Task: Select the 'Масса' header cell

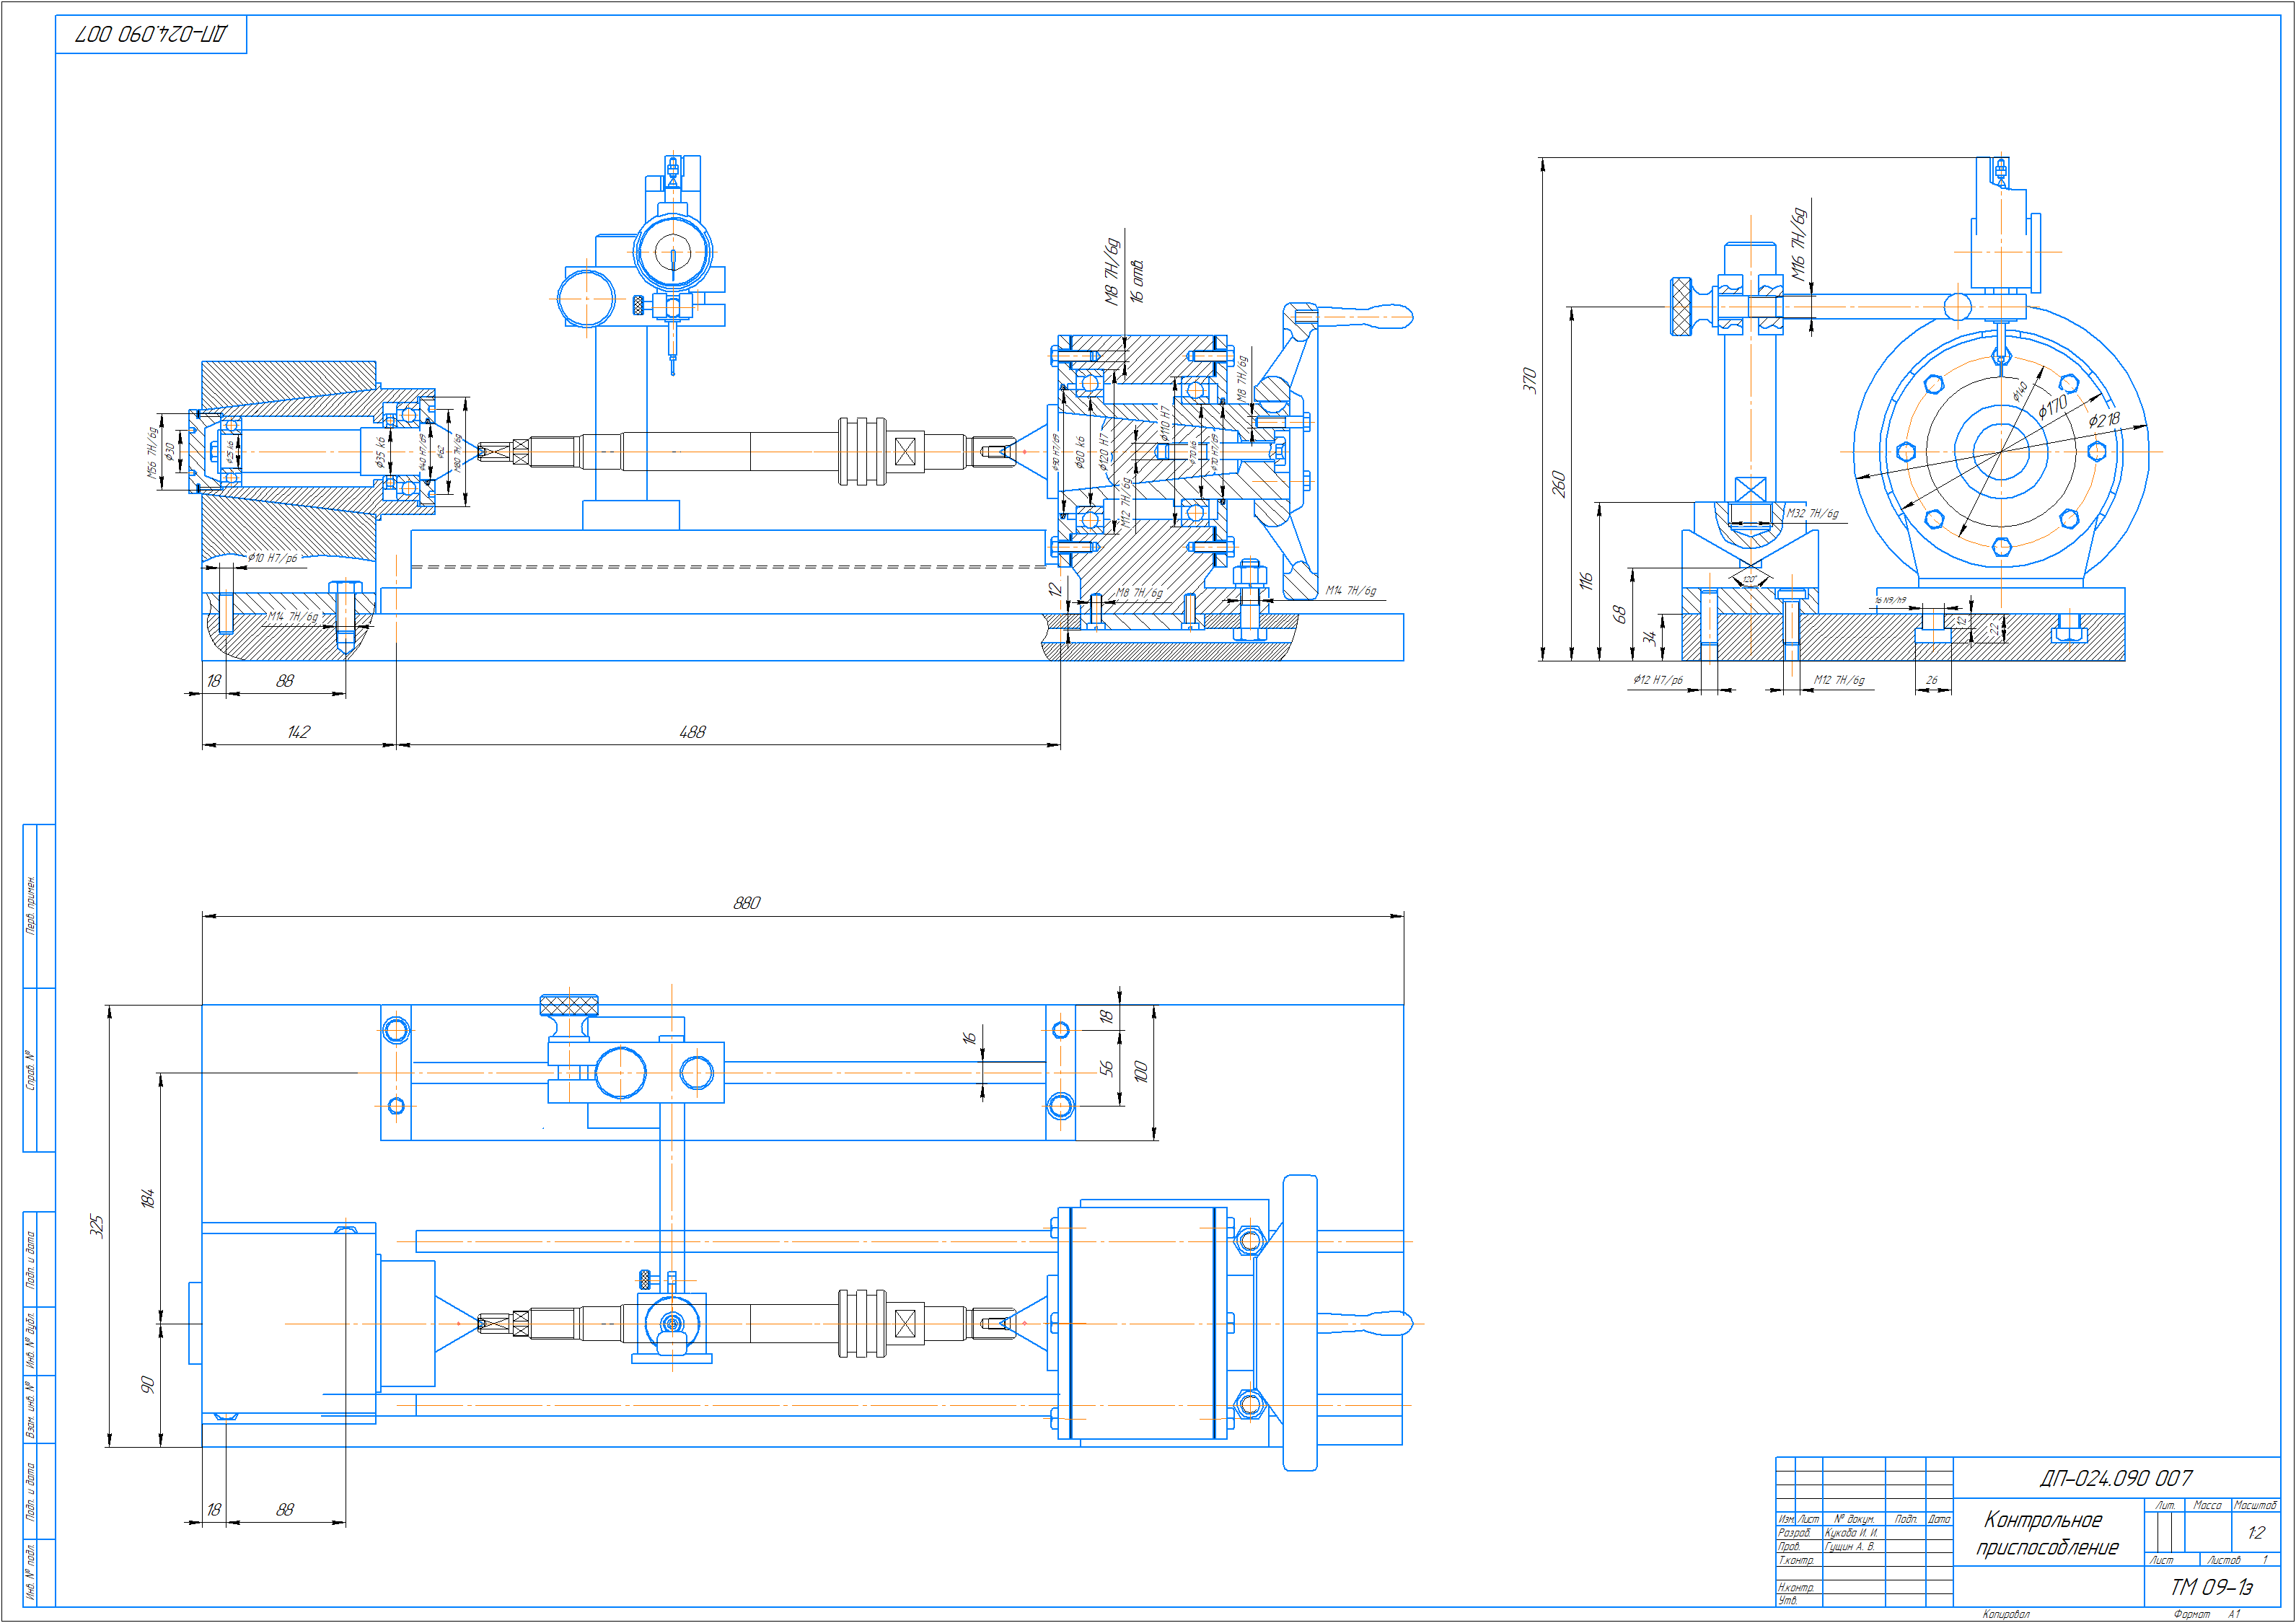Action: pos(2207,1505)
